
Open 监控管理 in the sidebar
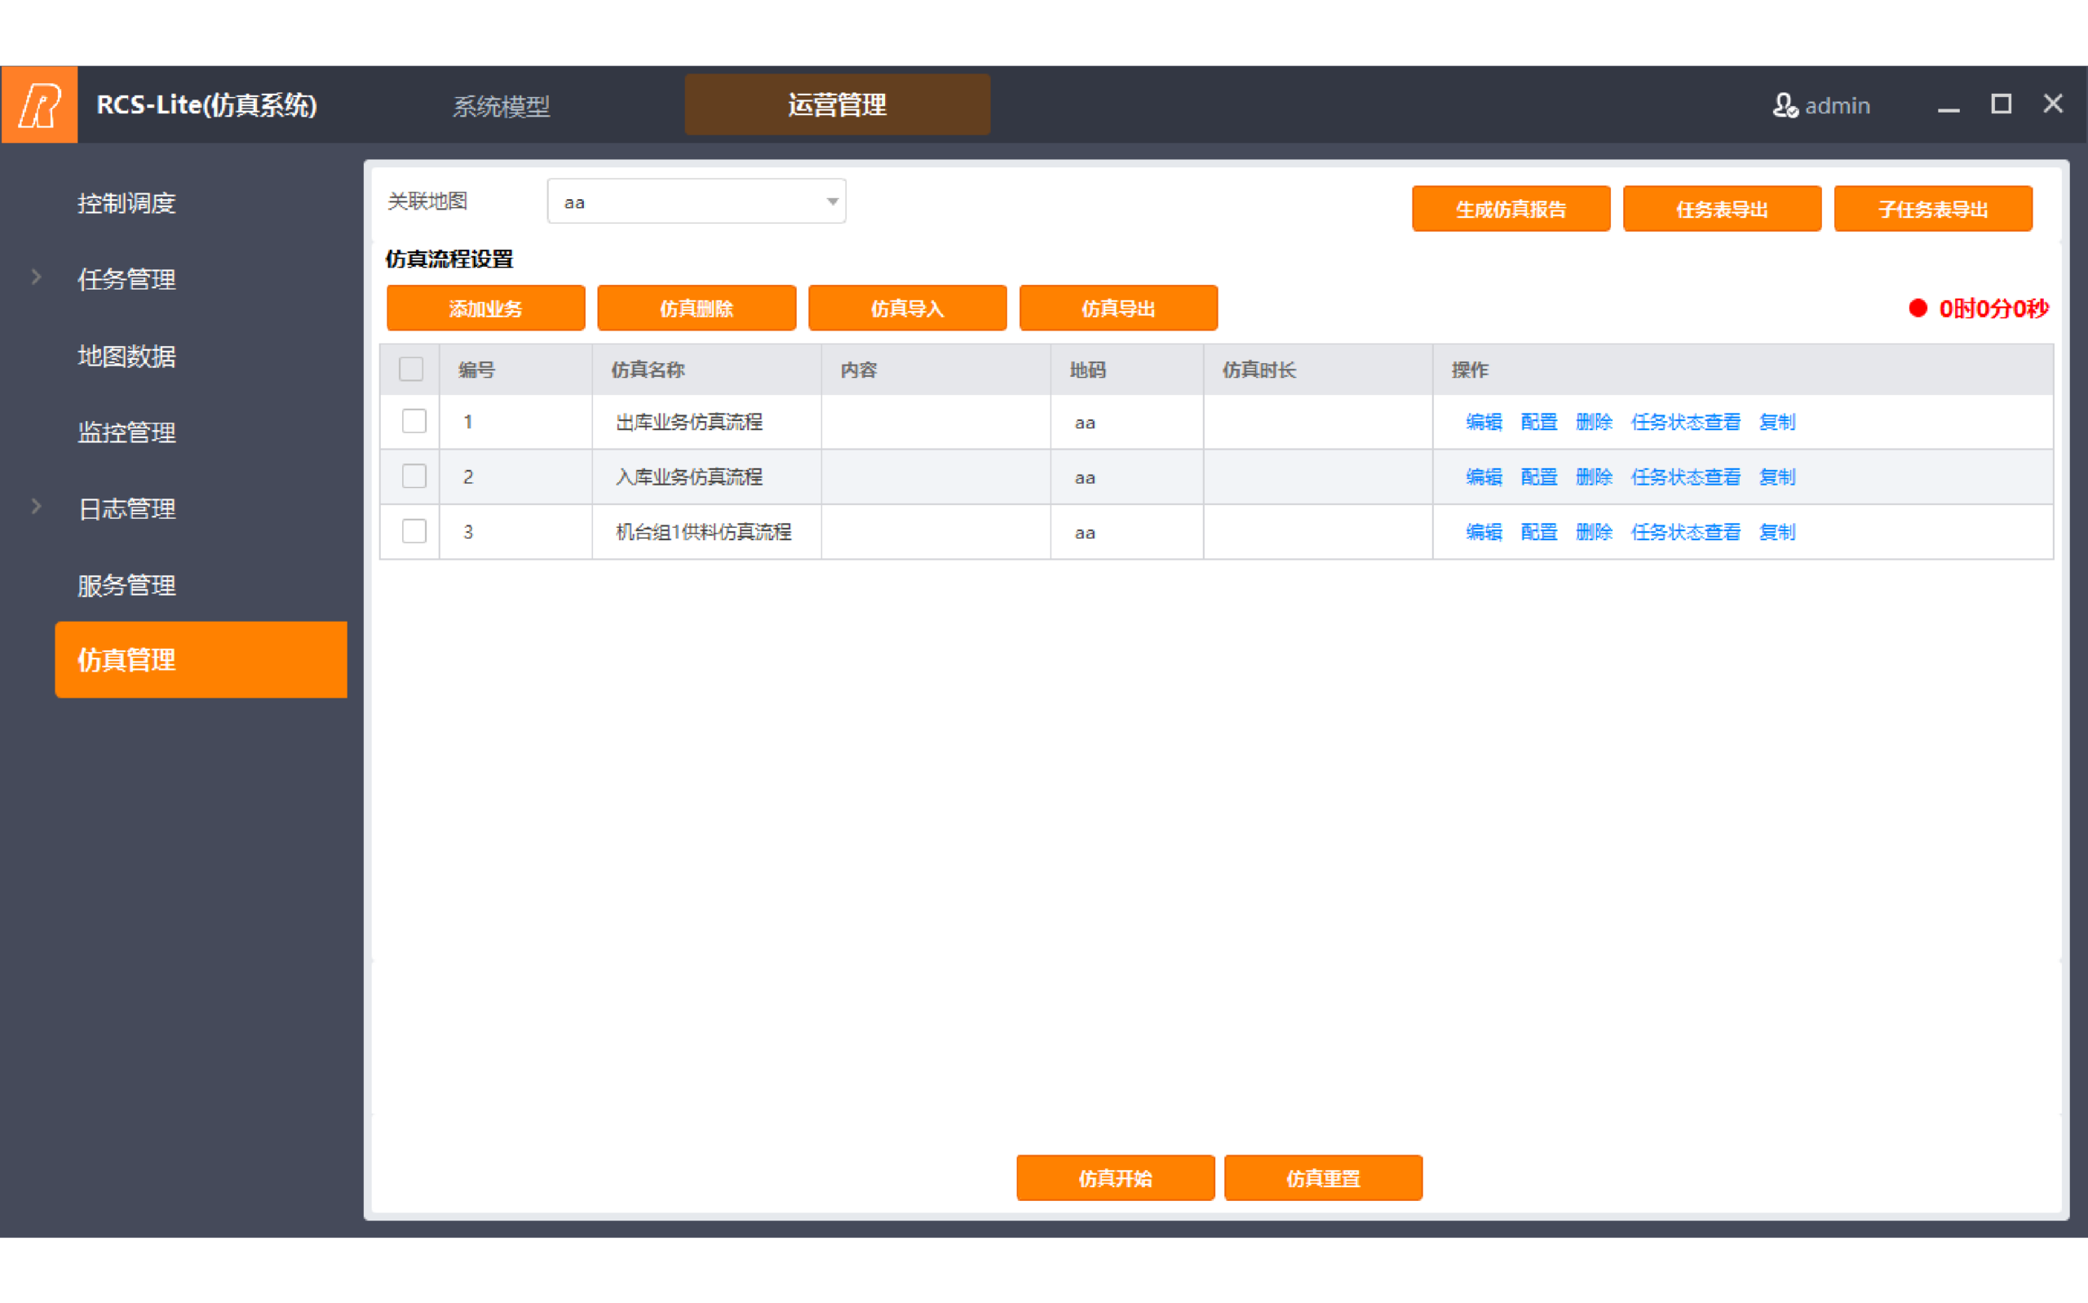[x=126, y=432]
